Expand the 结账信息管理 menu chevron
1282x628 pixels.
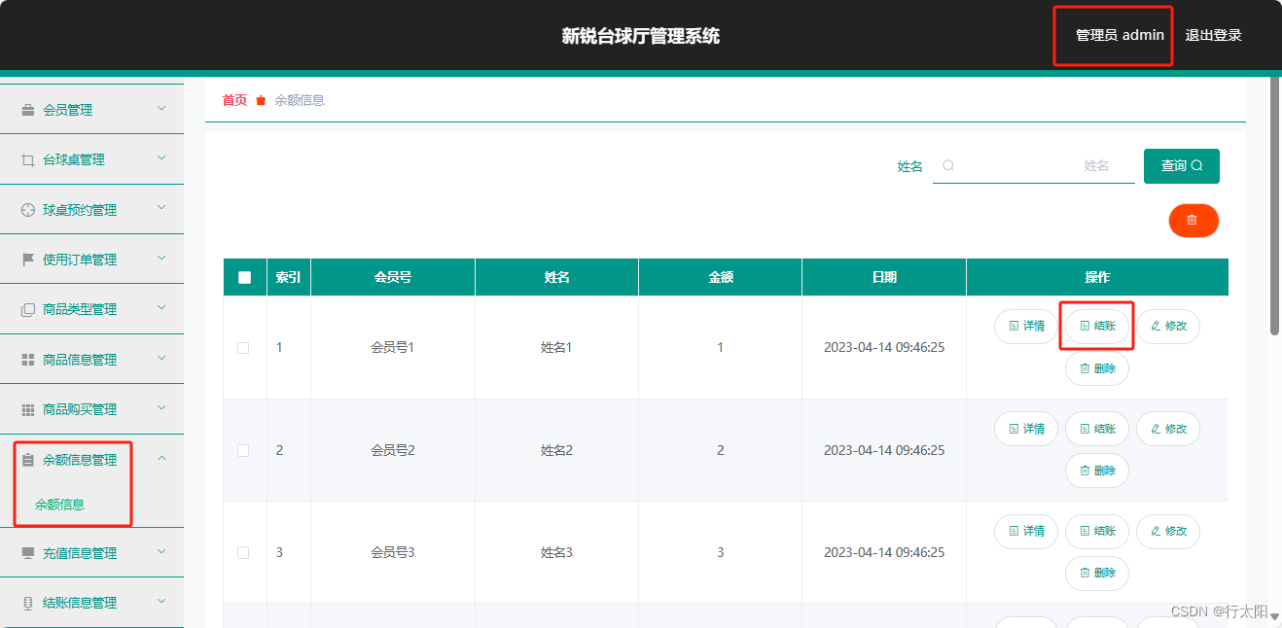[x=161, y=602]
